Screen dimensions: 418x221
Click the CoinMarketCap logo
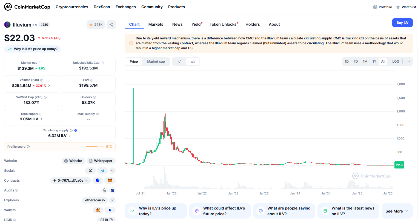coord(27,7)
